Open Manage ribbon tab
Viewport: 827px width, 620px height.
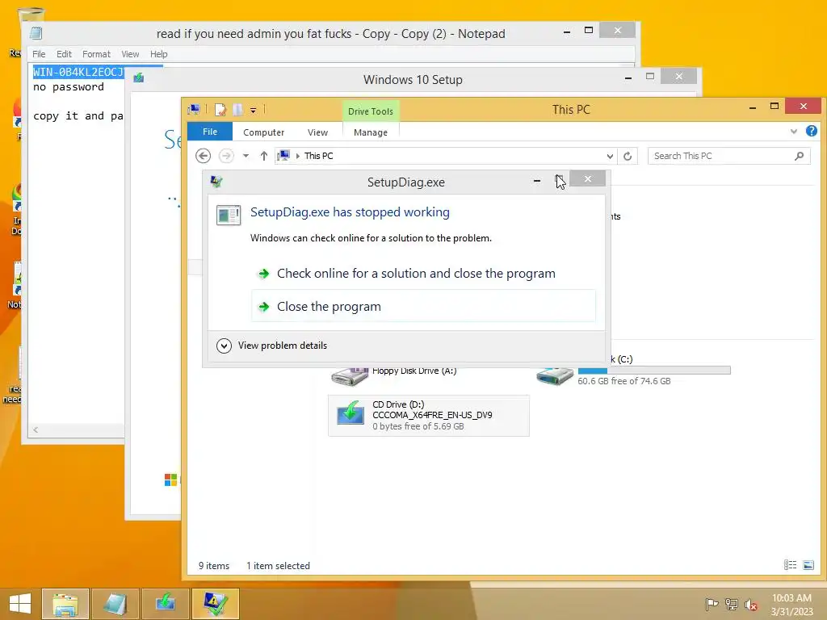point(371,132)
